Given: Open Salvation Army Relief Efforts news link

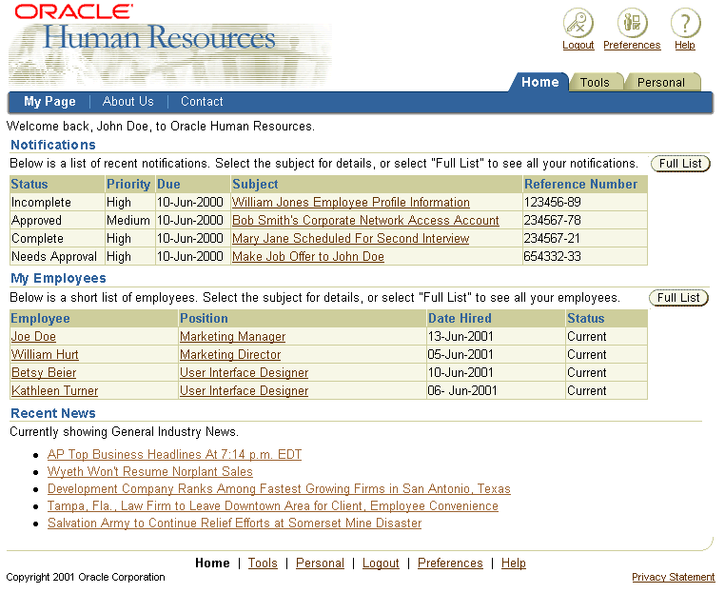Looking at the screenshot, I should point(234,524).
